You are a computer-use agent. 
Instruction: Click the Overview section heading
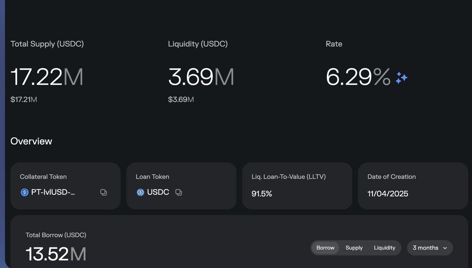[31, 141]
